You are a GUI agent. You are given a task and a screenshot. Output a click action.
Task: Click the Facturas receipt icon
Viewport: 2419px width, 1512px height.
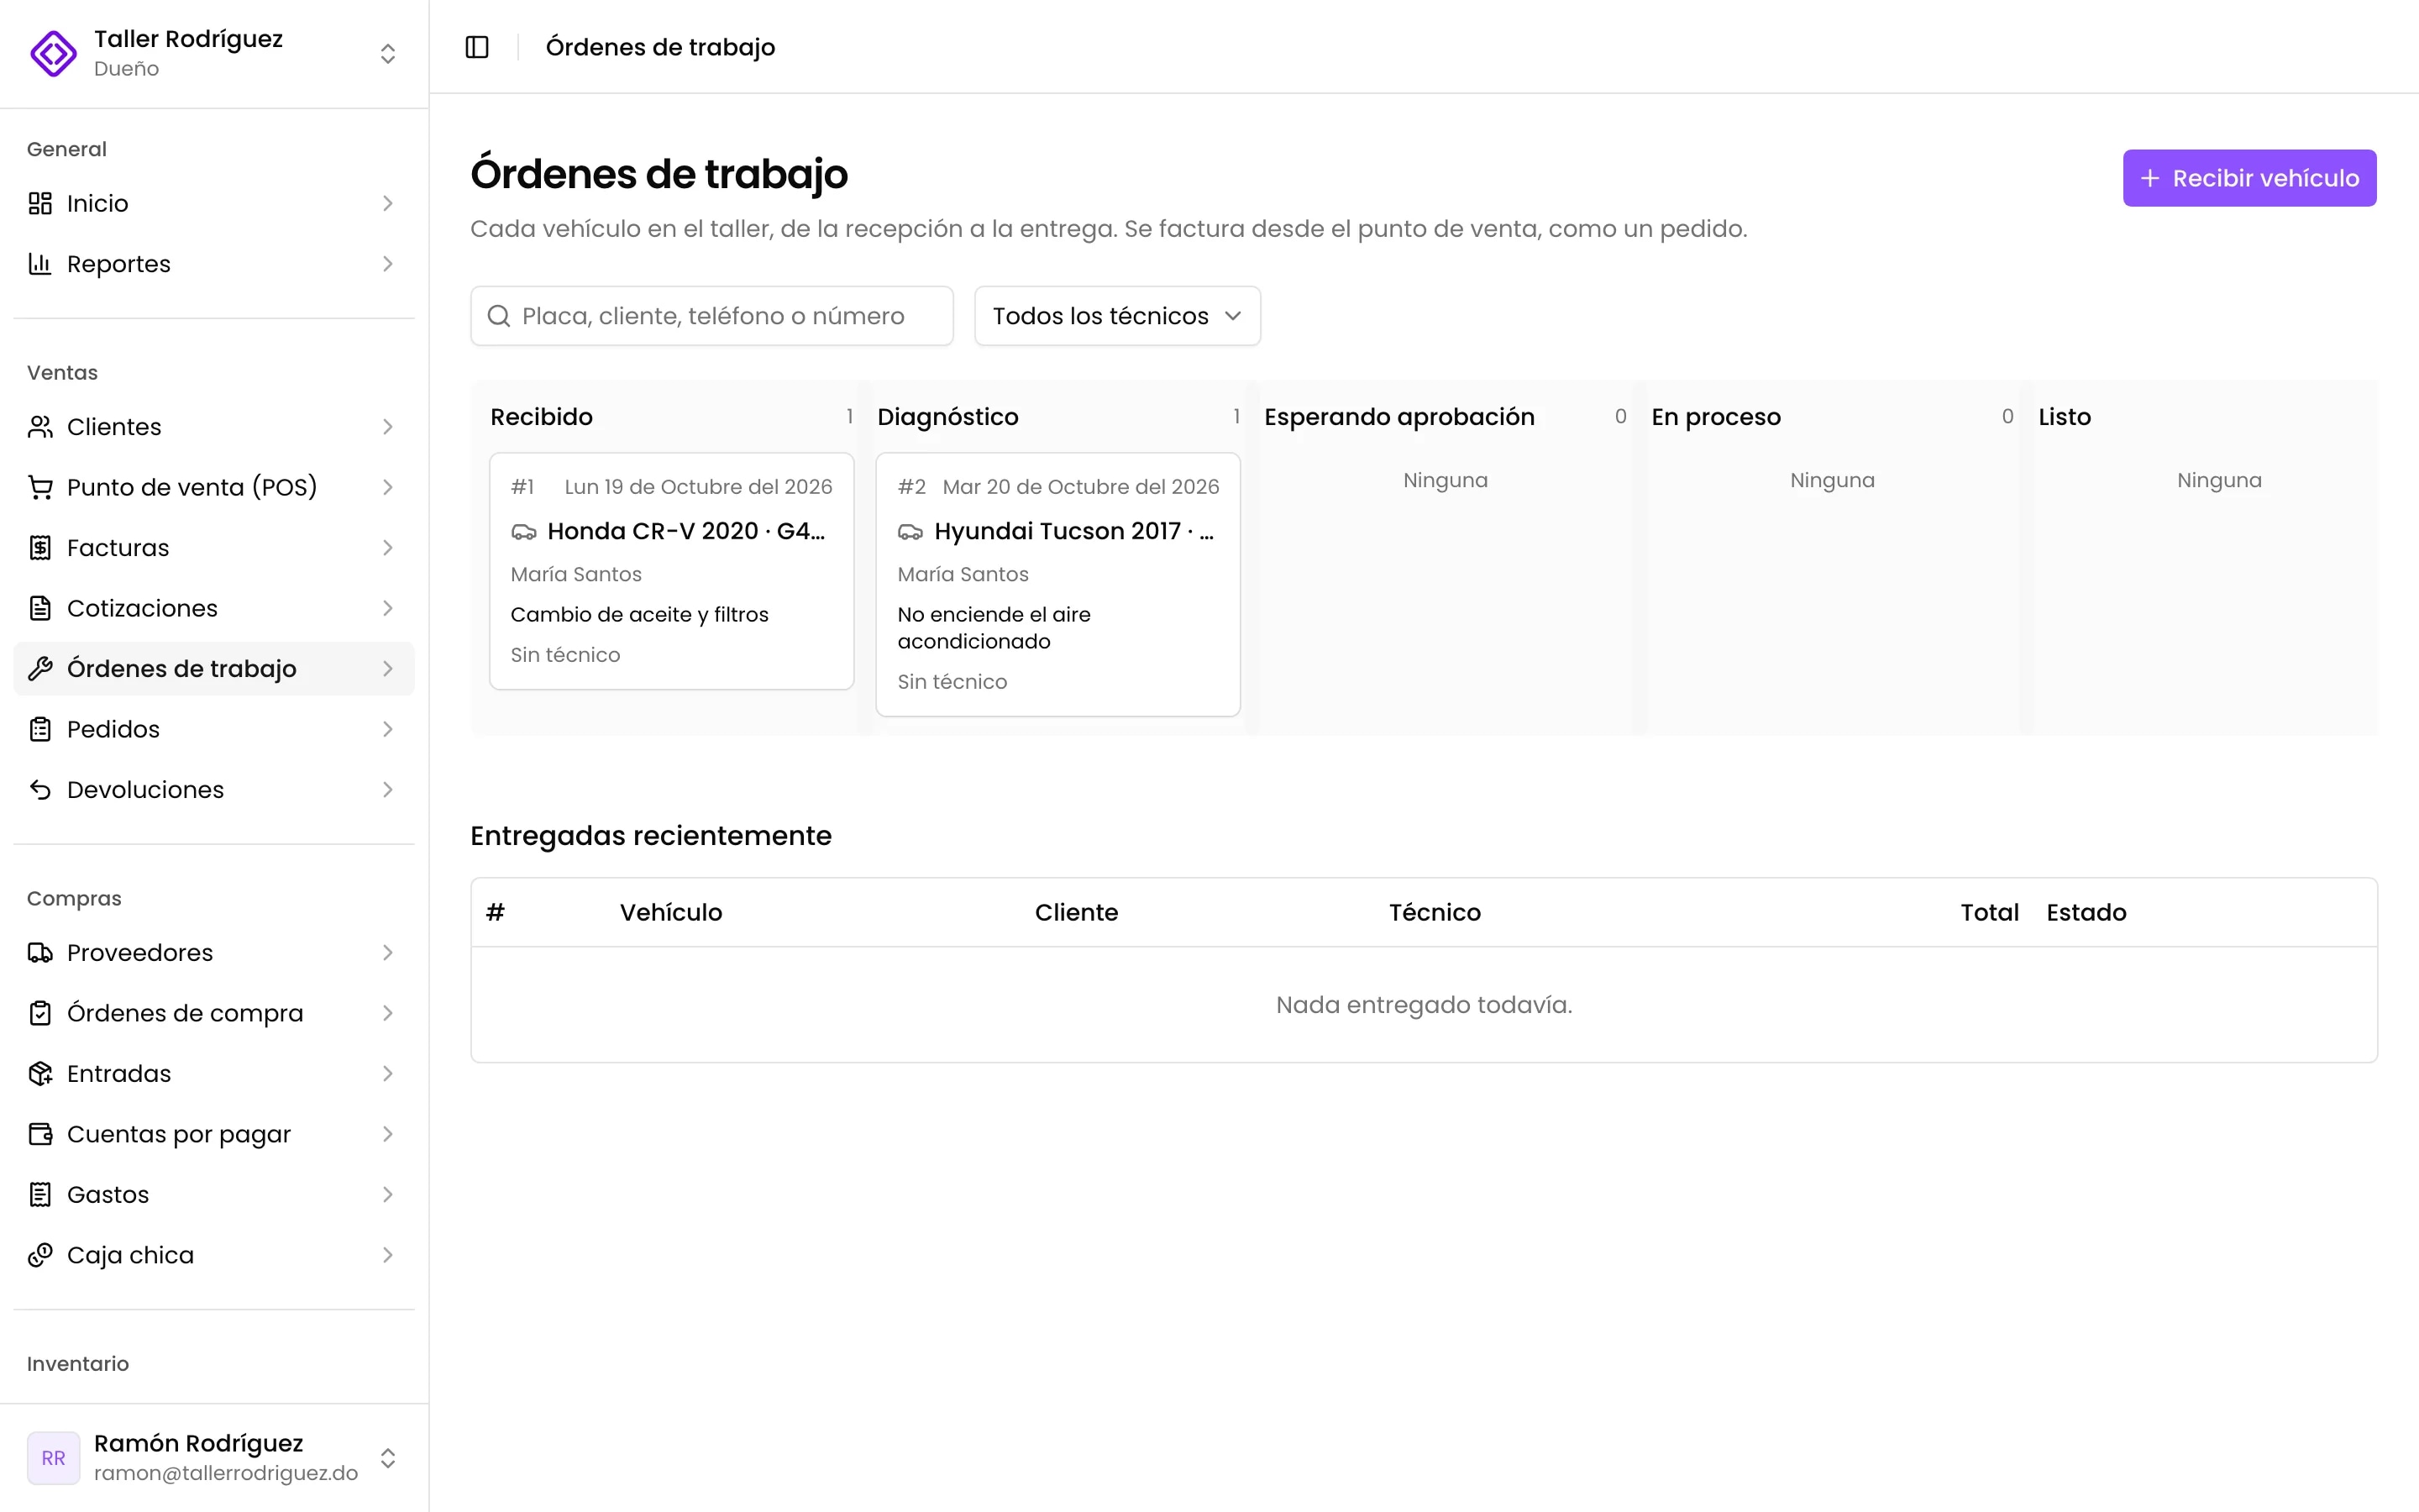pos(40,548)
